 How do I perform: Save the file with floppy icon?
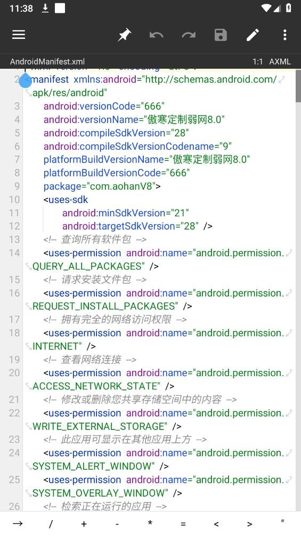tap(221, 35)
